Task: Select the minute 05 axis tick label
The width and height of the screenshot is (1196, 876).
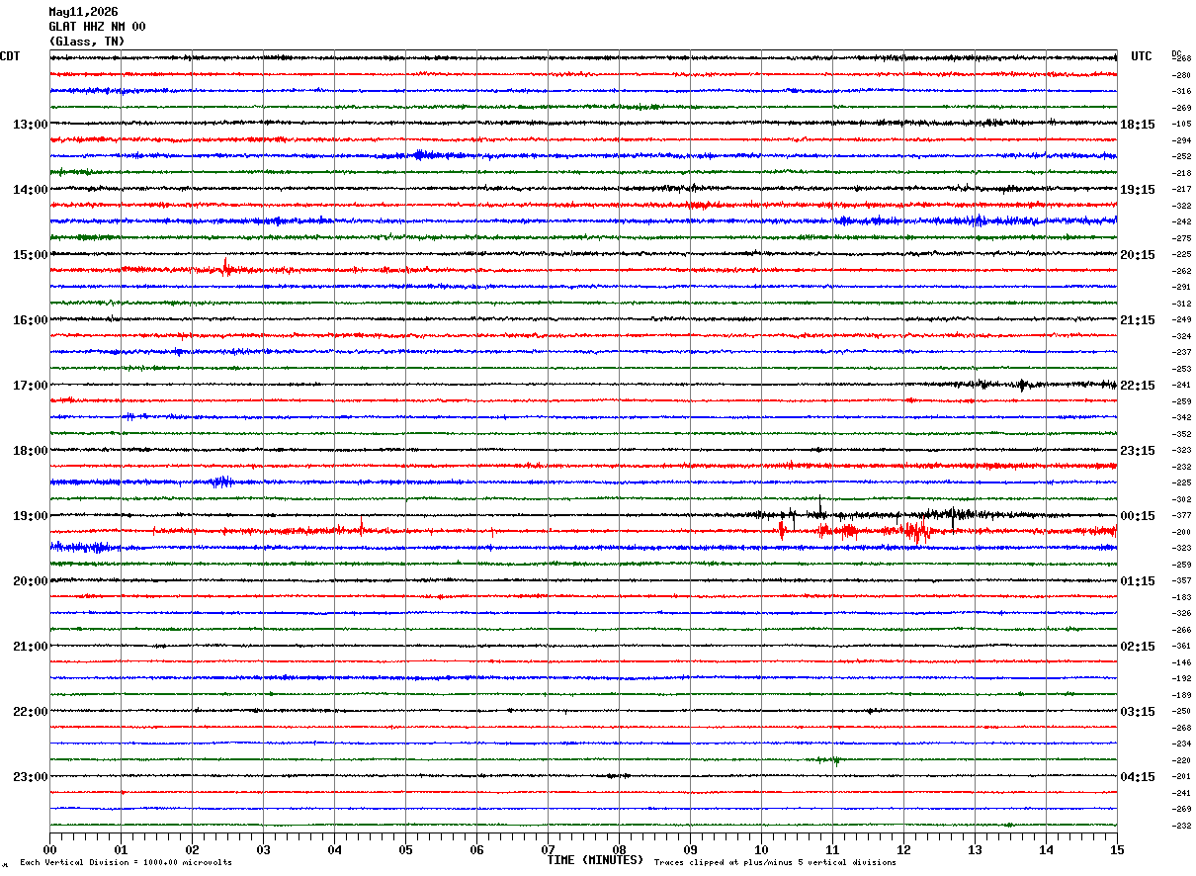Action: tap(405, 850)
